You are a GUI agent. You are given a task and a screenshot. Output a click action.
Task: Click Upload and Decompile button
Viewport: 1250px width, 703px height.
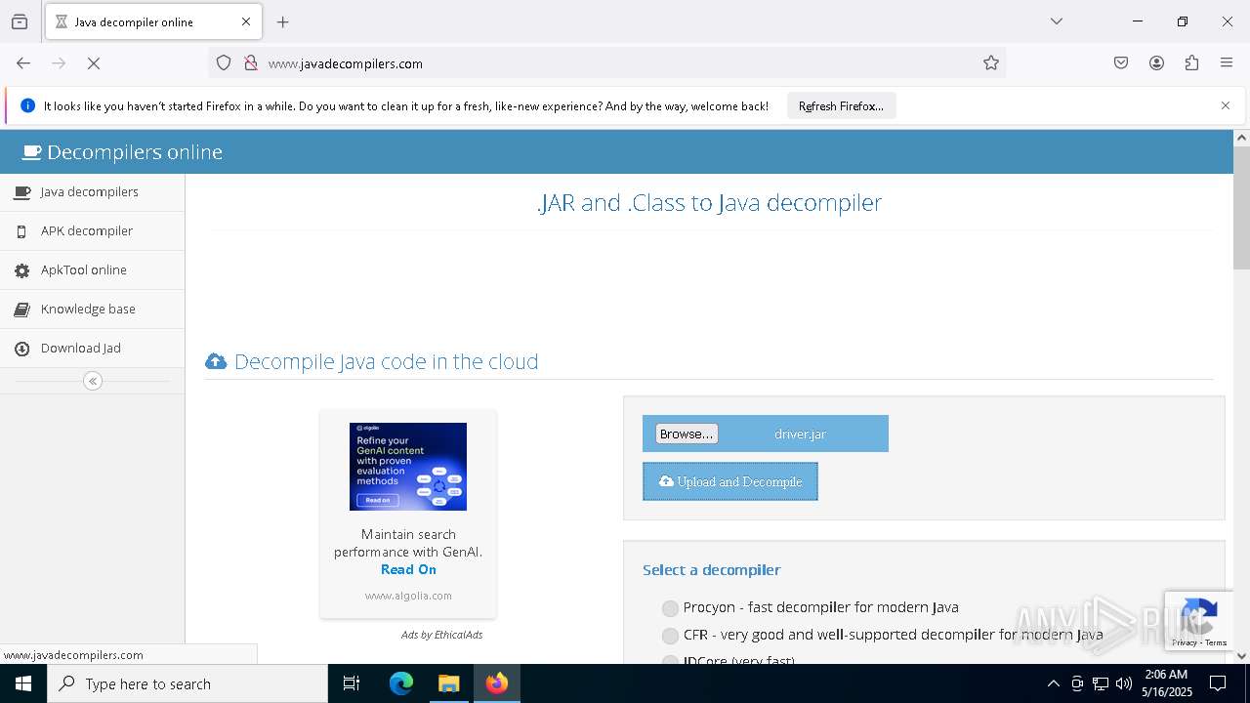click(x=730, y=481)
